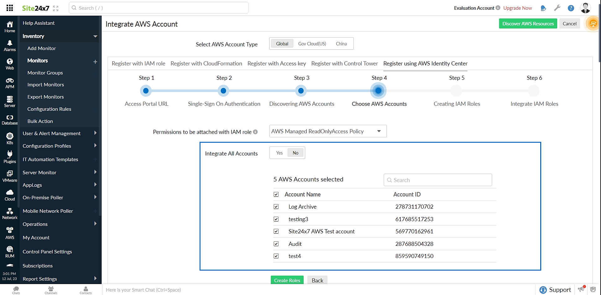Open Contacts at the bottom bar
The height and width of the screenshot is (295, 601).
coord(86,290)
